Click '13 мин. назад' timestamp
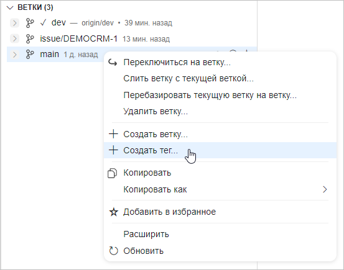The height and width of the screenshot is (270, 344). [x=146, y=39]
